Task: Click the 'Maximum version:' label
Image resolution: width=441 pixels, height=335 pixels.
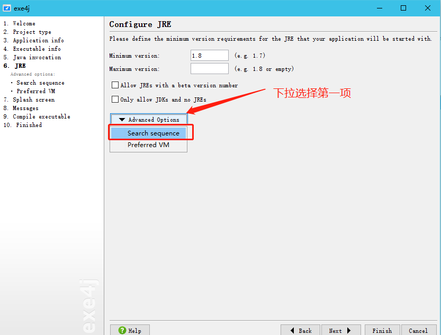Action: click(x=134, y=69)
